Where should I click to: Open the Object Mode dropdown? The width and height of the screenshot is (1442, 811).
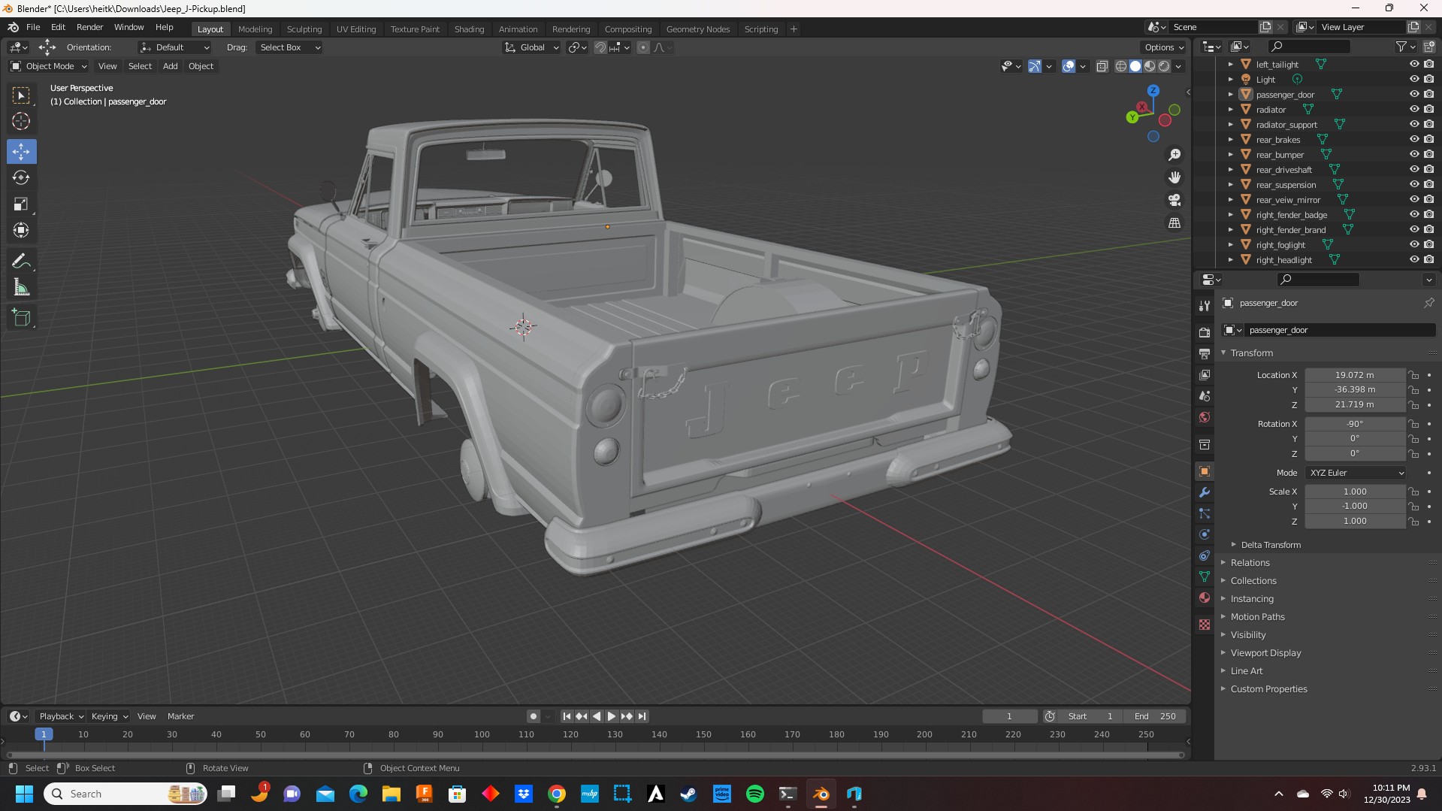(49, 66)
